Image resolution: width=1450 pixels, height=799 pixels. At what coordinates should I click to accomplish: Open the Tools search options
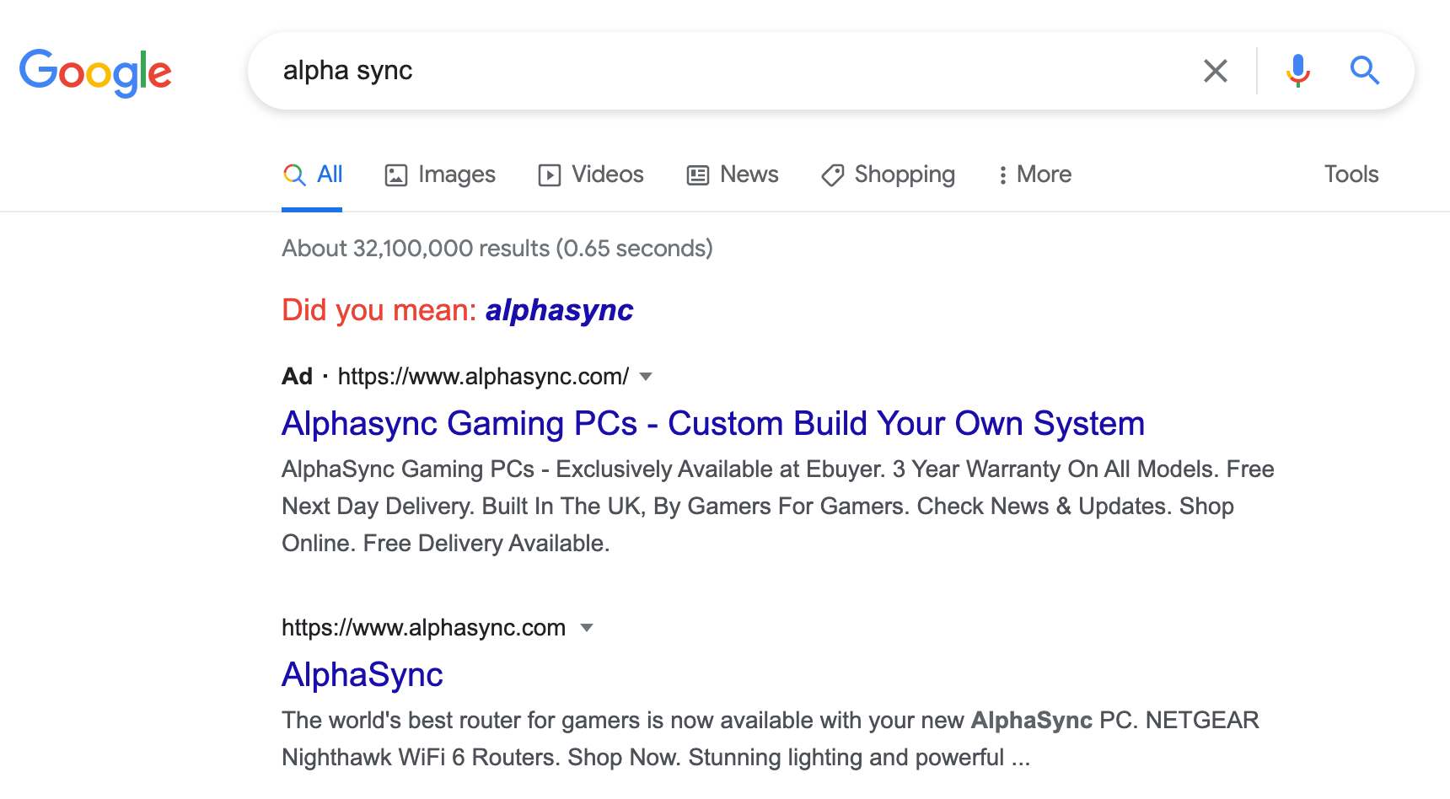click(x=1351, y=174)
